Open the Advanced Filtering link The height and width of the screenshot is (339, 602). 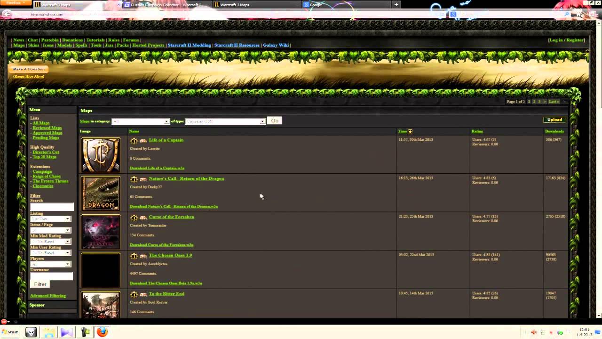click(x=48, y=296)
